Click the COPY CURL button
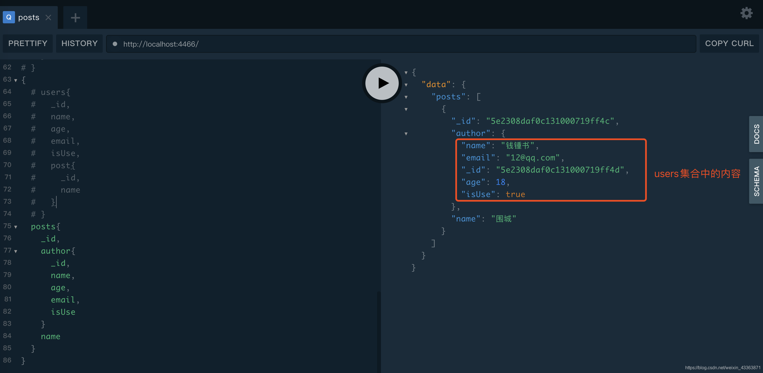 [729, 44]
